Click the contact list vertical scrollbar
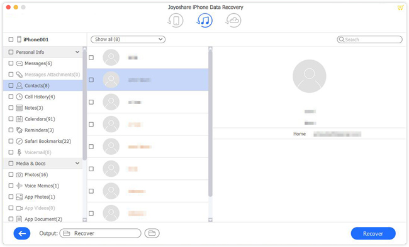 [211, 124]
